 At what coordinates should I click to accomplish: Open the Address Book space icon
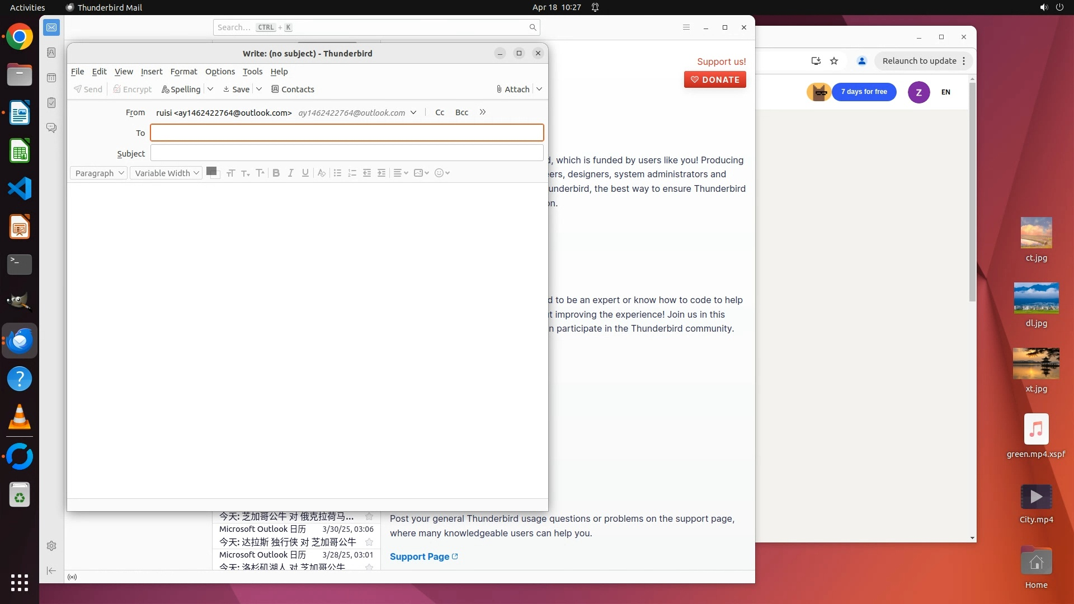pos(51,53)
